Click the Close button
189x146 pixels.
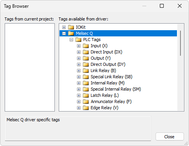170,137
